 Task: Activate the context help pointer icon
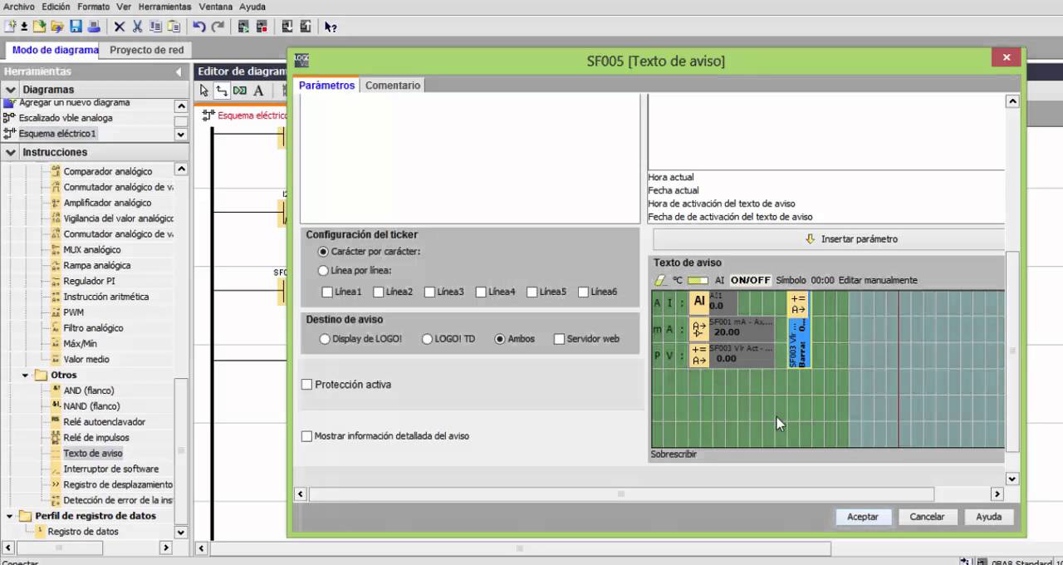[331, 27]
